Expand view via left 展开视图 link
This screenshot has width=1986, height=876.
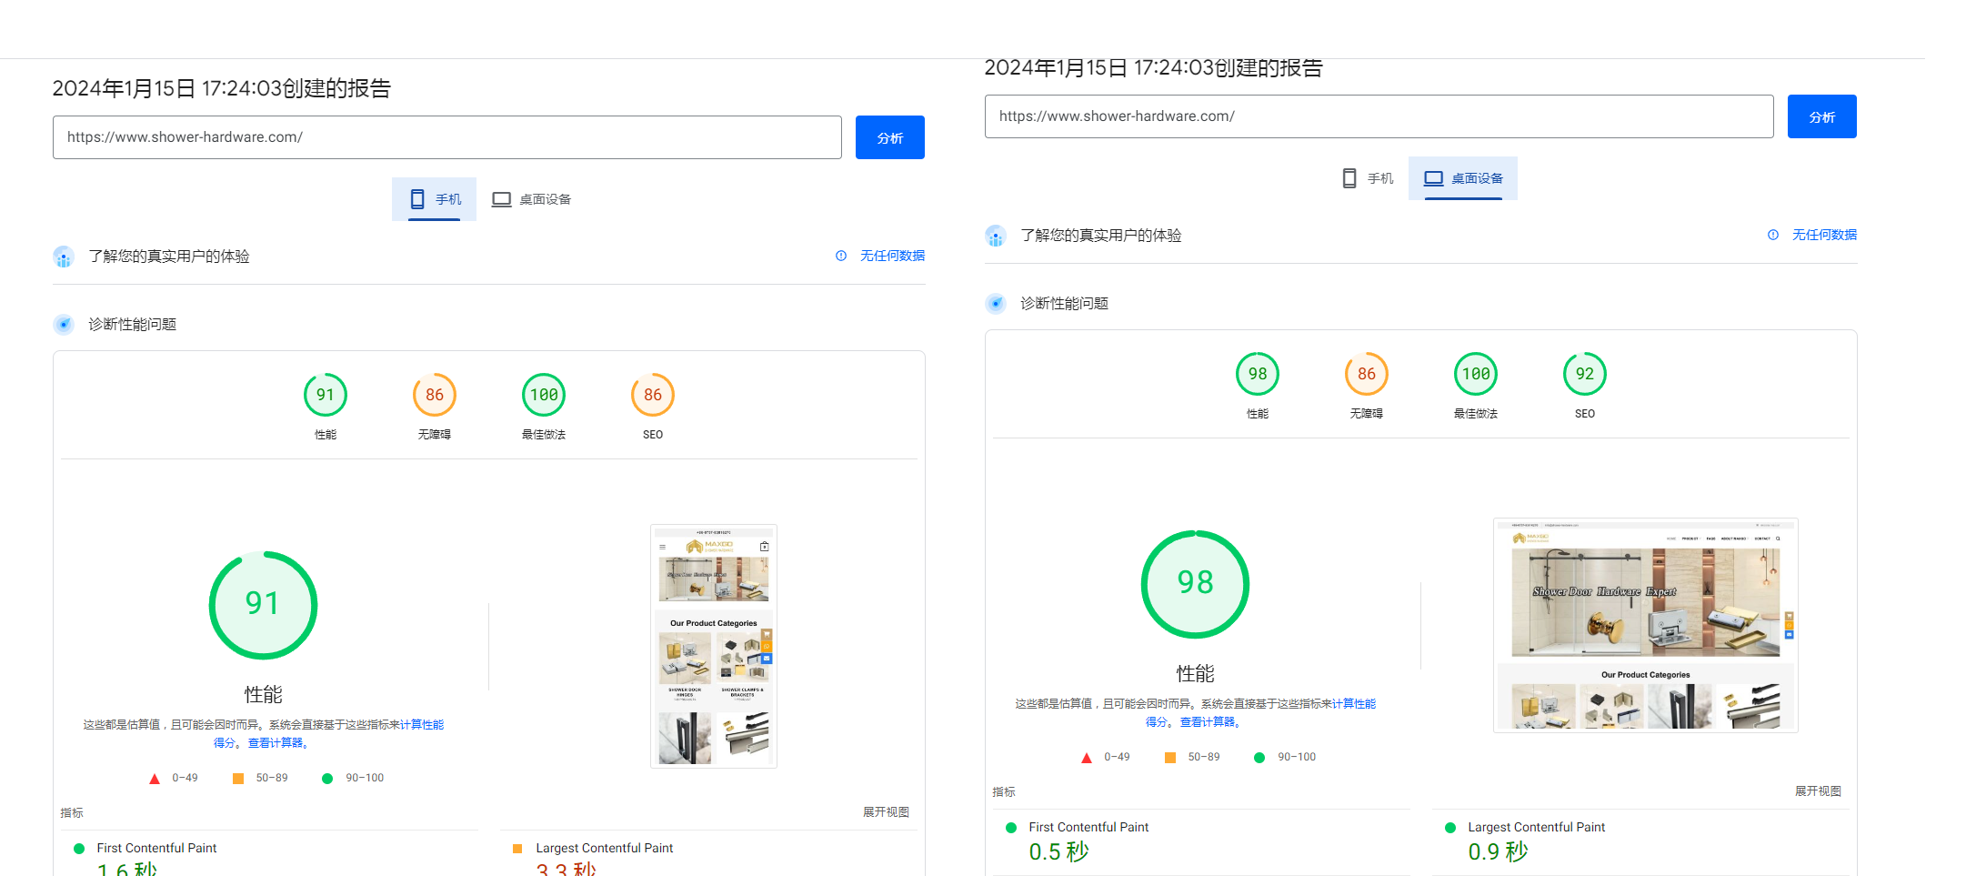(887, 811)
